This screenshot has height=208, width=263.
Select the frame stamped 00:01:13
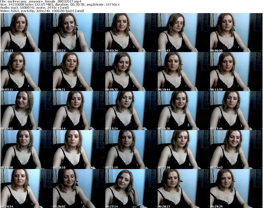(27, 33)
